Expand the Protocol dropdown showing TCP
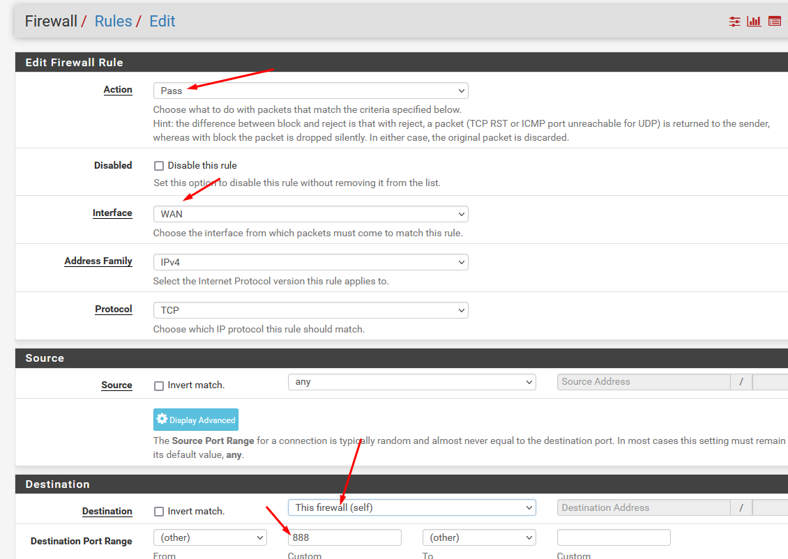Image resolution: width=788 pixels, height=559 pixels. pos(310,310)
